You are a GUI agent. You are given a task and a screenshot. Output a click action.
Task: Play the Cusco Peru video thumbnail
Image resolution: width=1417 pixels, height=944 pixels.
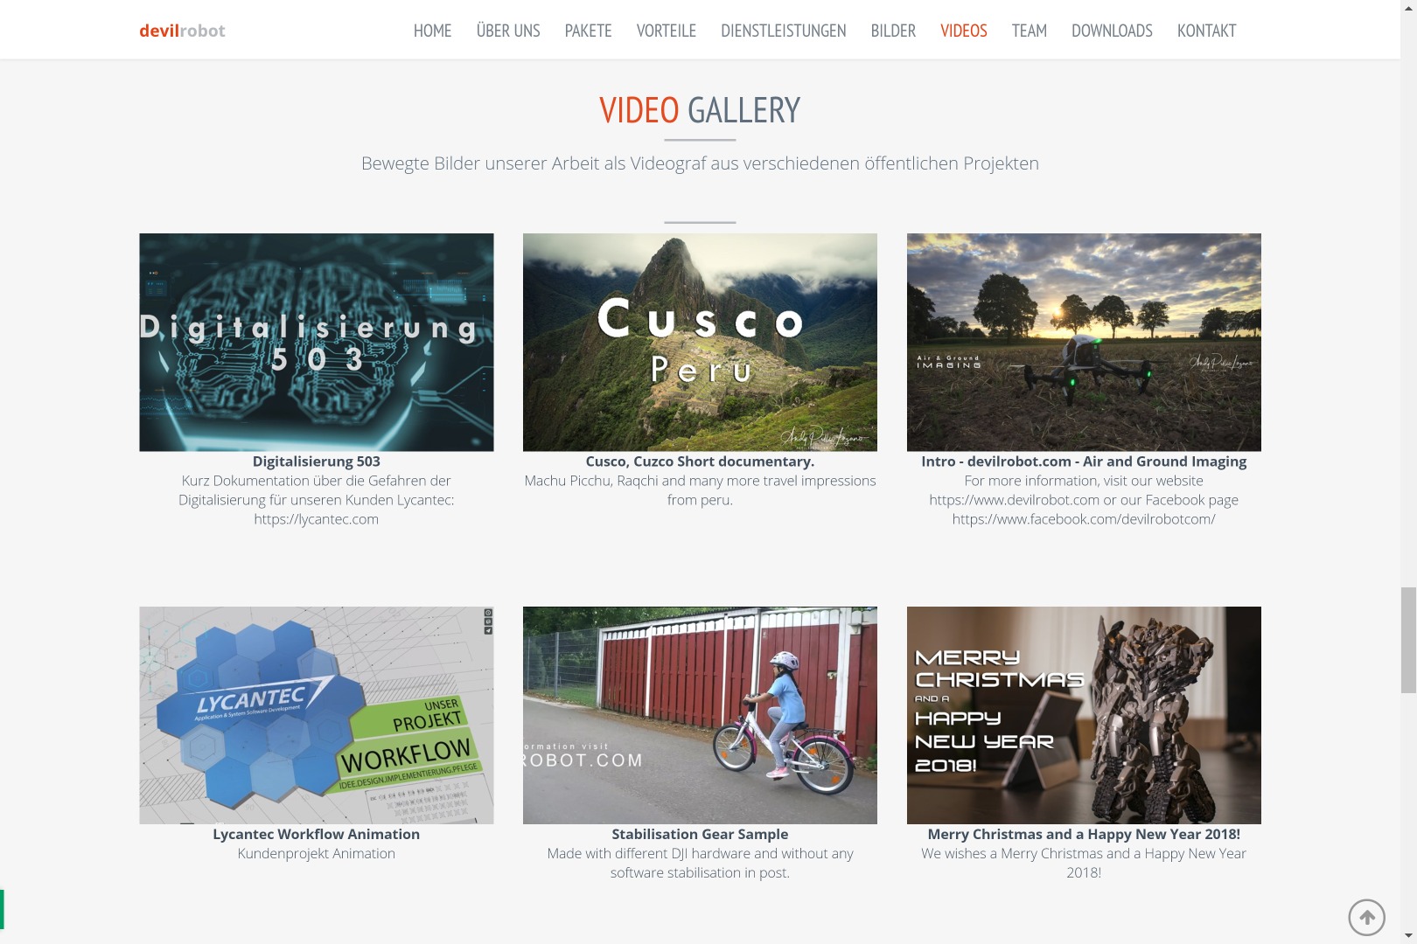click(700, 342)
